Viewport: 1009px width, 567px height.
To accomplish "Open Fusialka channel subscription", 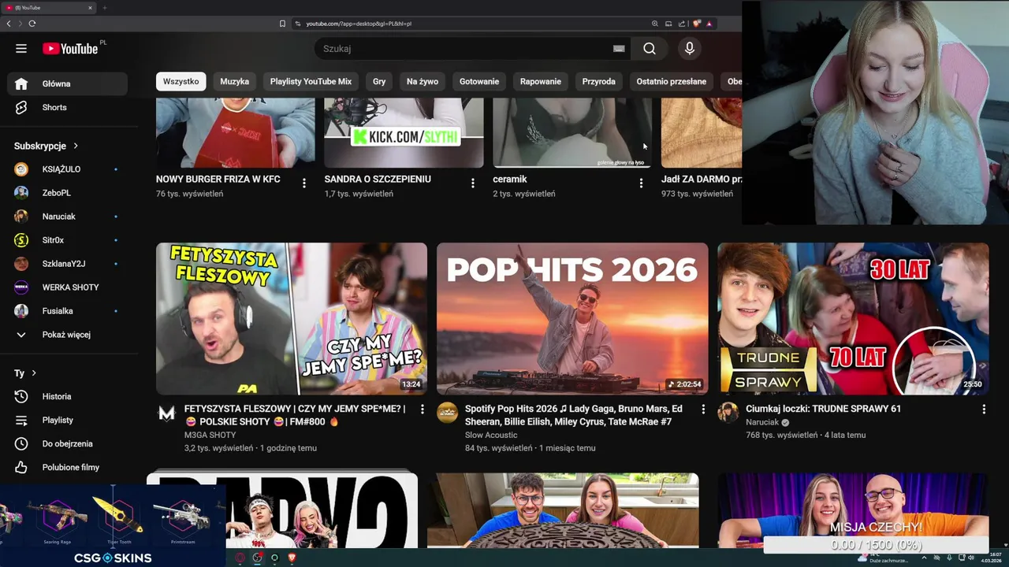I will [x=67, y=311].
